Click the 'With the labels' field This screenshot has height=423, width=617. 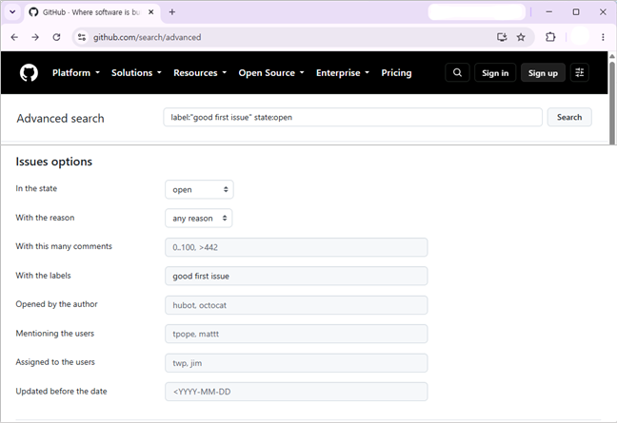(296, 276)
